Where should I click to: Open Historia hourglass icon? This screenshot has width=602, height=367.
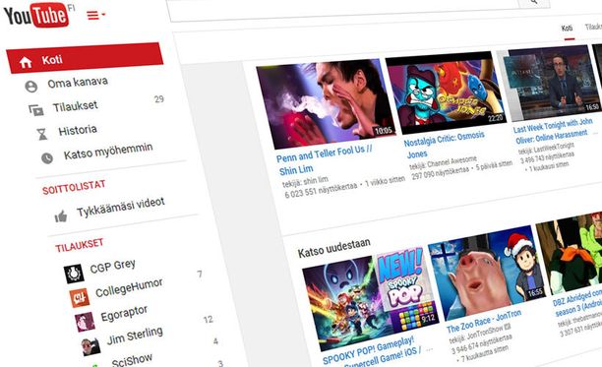pos(42,134)
